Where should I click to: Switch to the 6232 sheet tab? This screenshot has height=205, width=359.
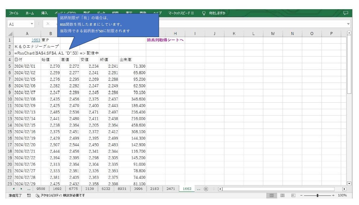pos(106,189)
